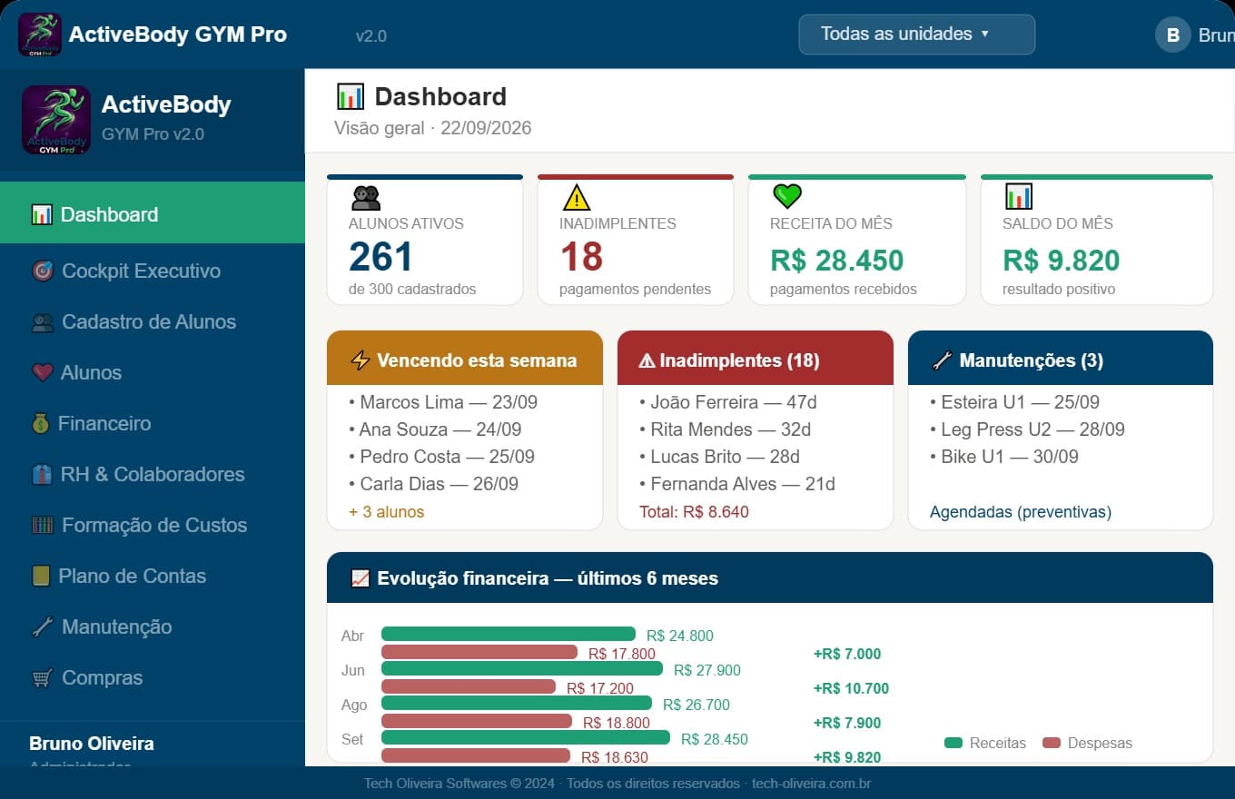
Task: Click Total: R$ 8.640 text
Action: (x=694, y=512)
